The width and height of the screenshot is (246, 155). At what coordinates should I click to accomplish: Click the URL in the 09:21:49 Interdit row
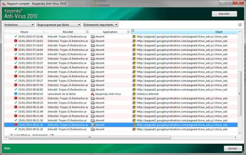pos(182,112)
